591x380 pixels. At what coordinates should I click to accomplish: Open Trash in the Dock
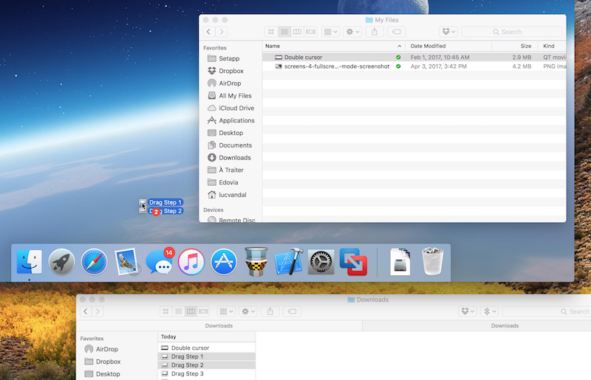click(x=432, y=261)
